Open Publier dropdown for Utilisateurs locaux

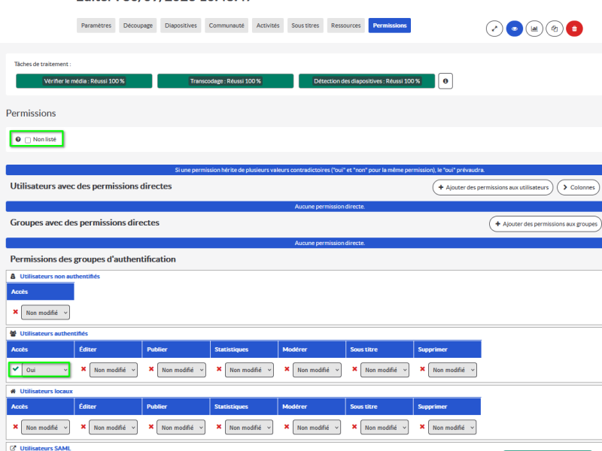tap(181, 427)
